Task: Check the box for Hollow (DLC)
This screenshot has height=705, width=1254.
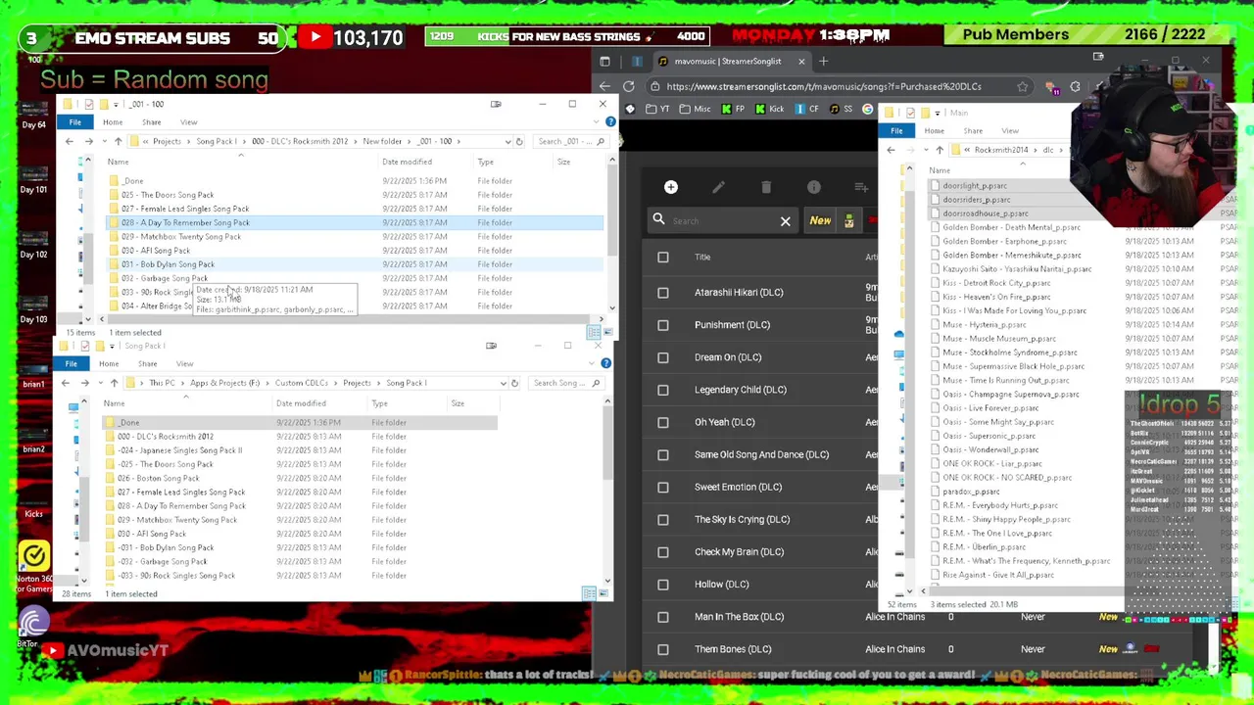Action: pyautogui.click(x=663, y=585)
